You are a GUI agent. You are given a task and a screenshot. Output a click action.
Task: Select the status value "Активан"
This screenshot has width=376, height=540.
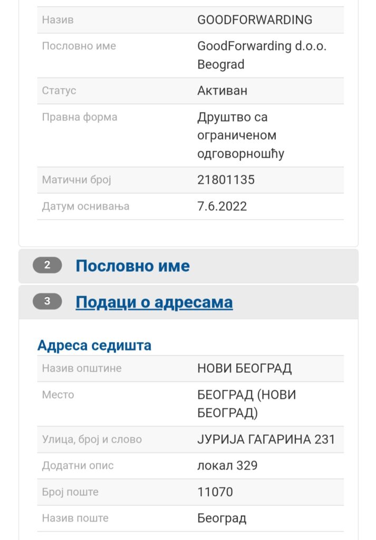click(x=221, y=90)
